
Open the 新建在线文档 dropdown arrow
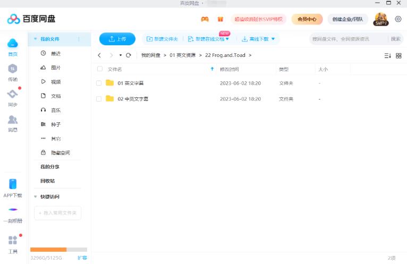[x=227, y=39]
